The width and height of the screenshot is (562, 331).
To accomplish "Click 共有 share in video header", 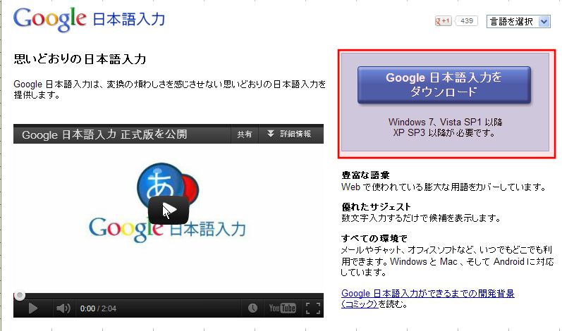I will tap(245, 135).
